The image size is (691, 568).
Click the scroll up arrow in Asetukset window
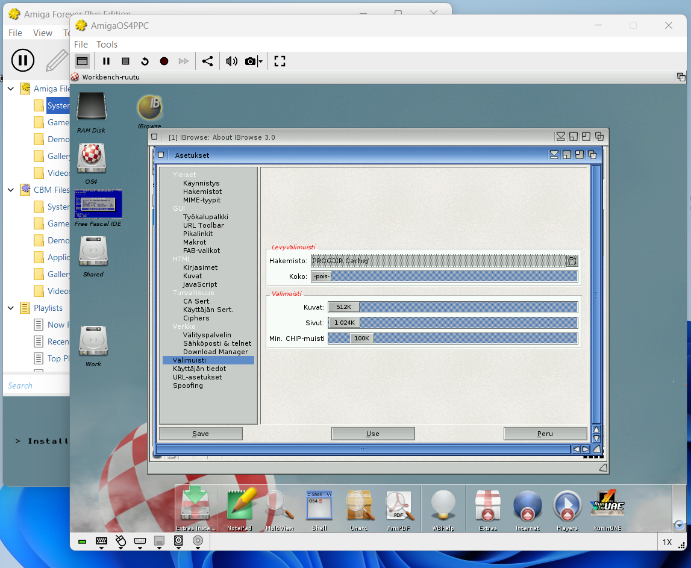(596, 429)
